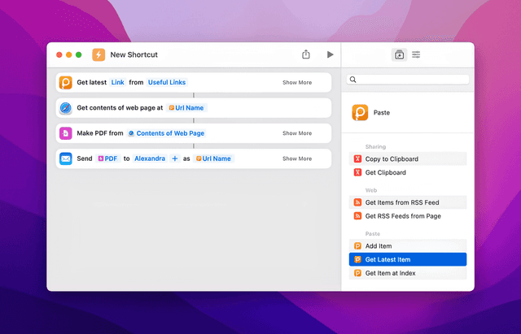Viewport: 521px width, 334px height.
Task: Open the Link type parameter
Action: tap(117, 82)
